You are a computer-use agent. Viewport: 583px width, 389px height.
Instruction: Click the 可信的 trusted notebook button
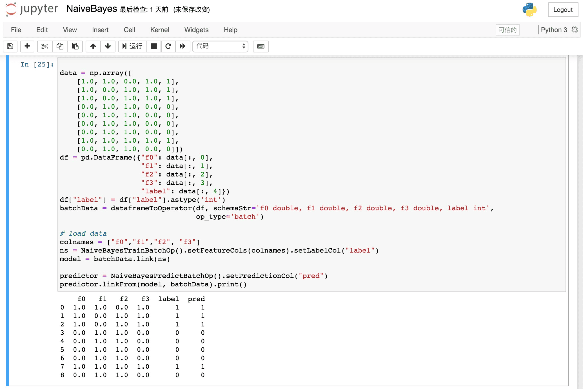coord(508,30)
